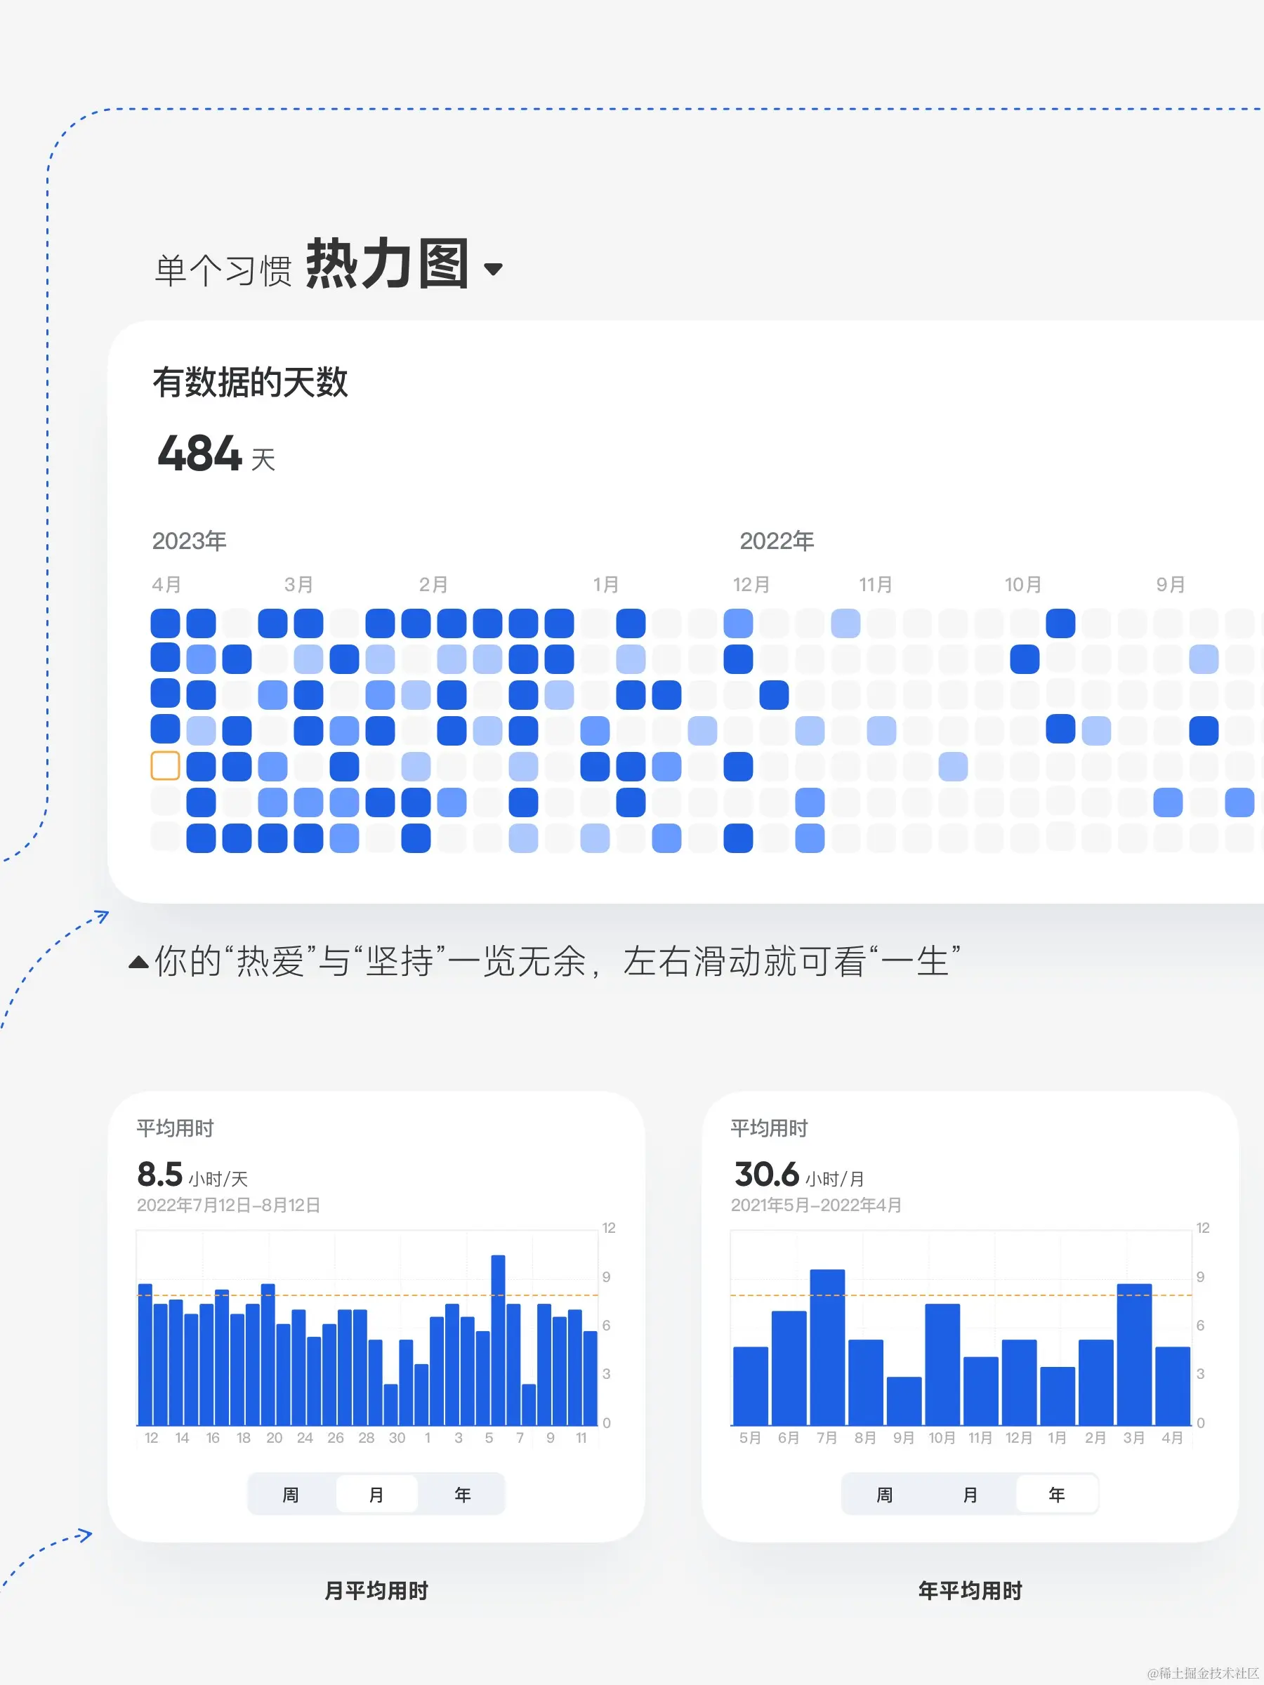Select 周 tab in the 8.5 小时/天 card
Image resolution: width=1264 pixels, height=1685 pixels.
(x=290, y=1495)
